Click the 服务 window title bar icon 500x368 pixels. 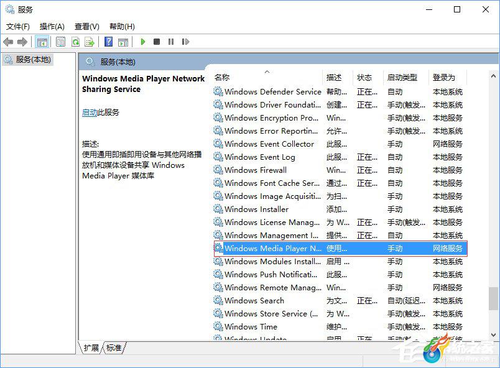tap(10, 9)
